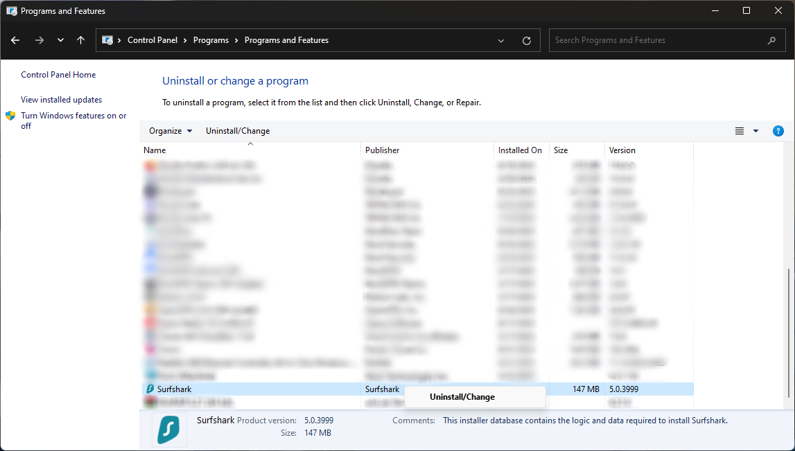This screenshot has width=795, height=451.
Task: Open the Organize dropdown menu
Action: tap(171, 131)
